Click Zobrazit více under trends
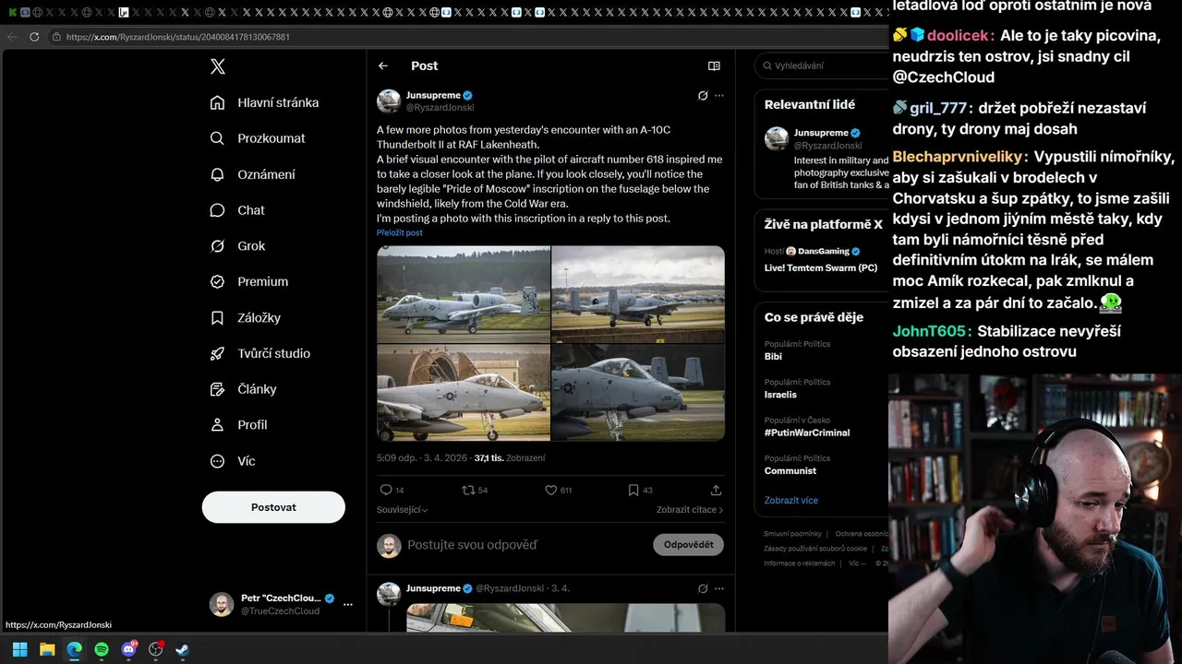The width and height of the screenshot is (1182, 664). pyautogui.click(x=790, y=500)
